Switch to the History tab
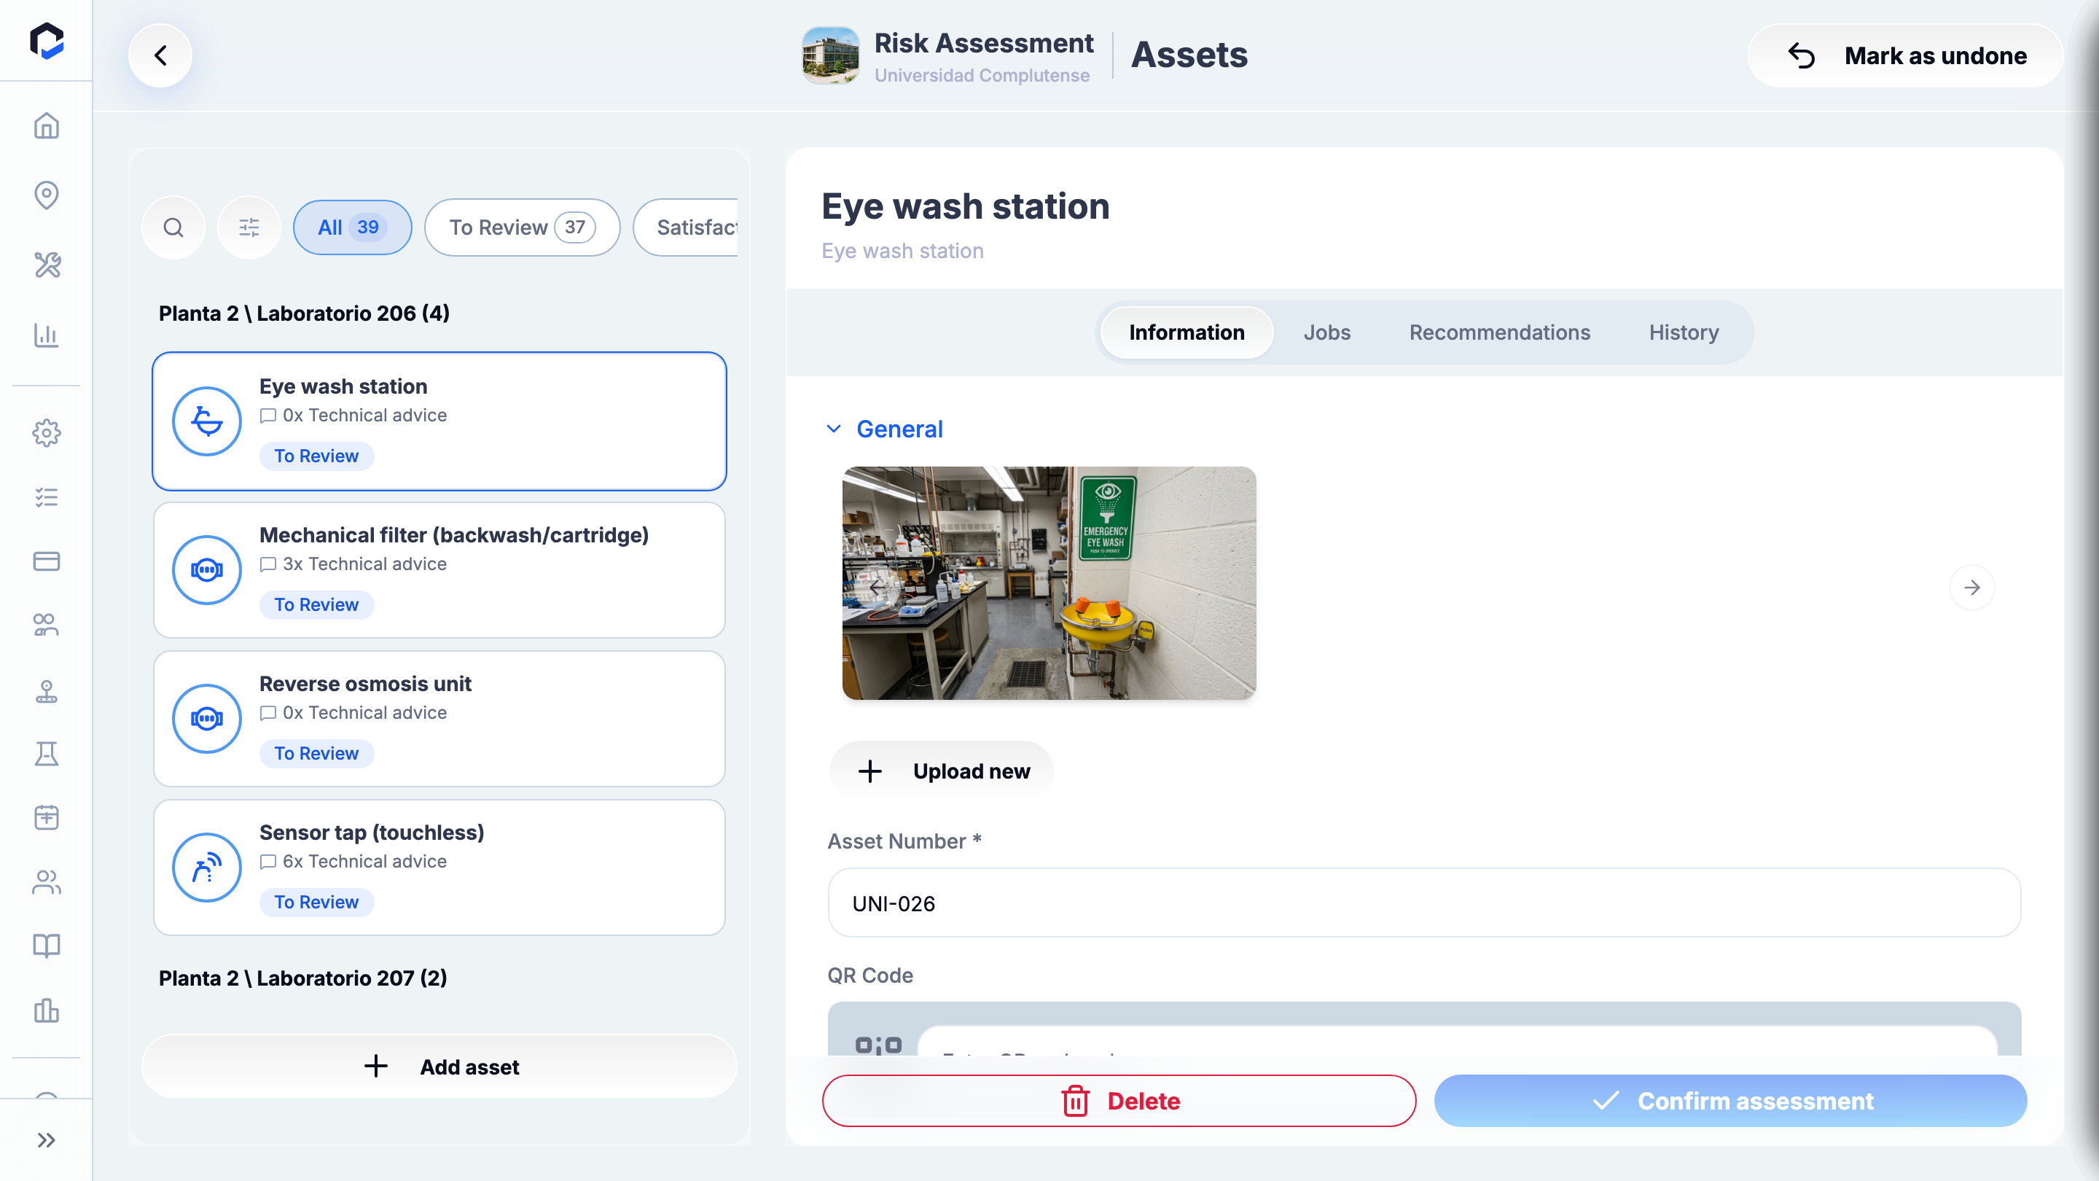This screenshot has height=1181, width=2099. coord(1684,332)
